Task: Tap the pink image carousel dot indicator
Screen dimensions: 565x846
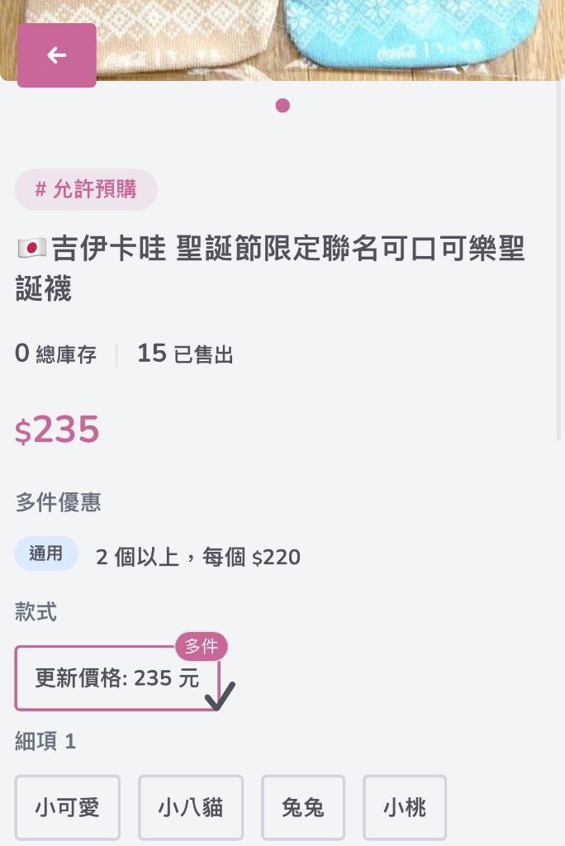Action: [x=282, y=105]
